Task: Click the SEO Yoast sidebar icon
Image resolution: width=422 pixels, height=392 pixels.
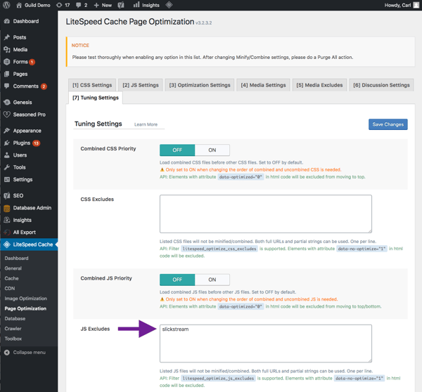Action: [7, 196]
